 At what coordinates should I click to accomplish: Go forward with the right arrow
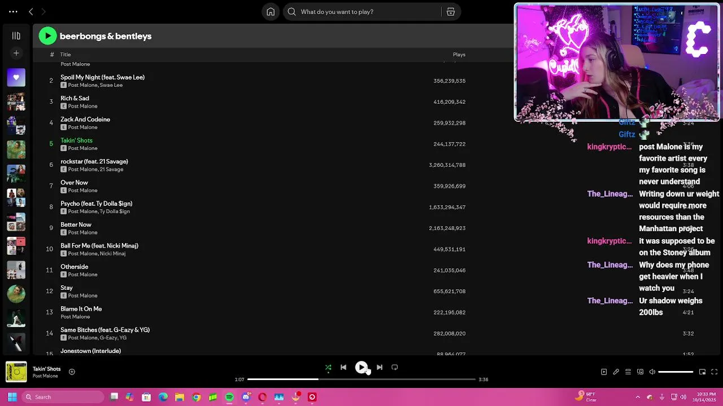pyautogui.click(x=43, y=11)
